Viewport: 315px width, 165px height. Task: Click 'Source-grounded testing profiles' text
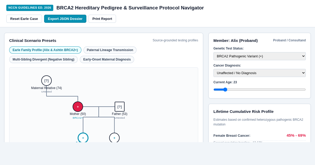pyautogui.click(x=175, y=40)
